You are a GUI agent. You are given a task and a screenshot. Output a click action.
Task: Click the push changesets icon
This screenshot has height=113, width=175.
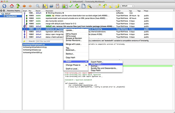point(117,6)
